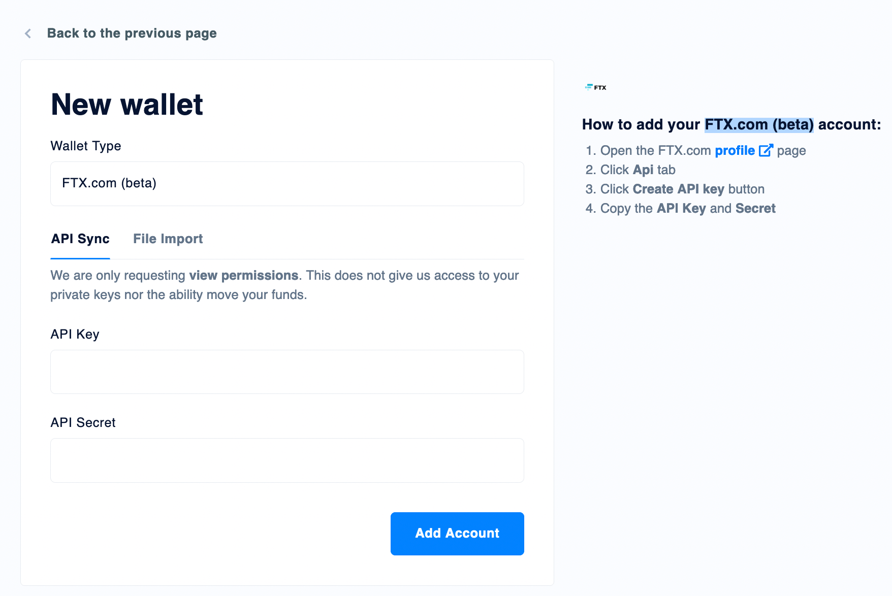Click the external link icon beside profile
Viewport: 892px width, 596px height.
tap(766, 151)
